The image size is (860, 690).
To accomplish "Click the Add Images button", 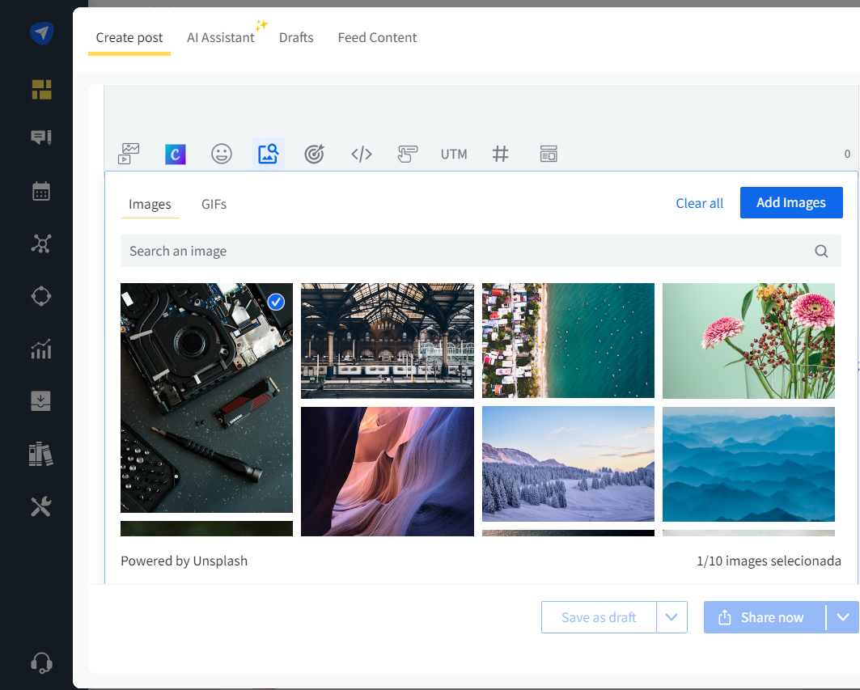I will pos(790,203).
